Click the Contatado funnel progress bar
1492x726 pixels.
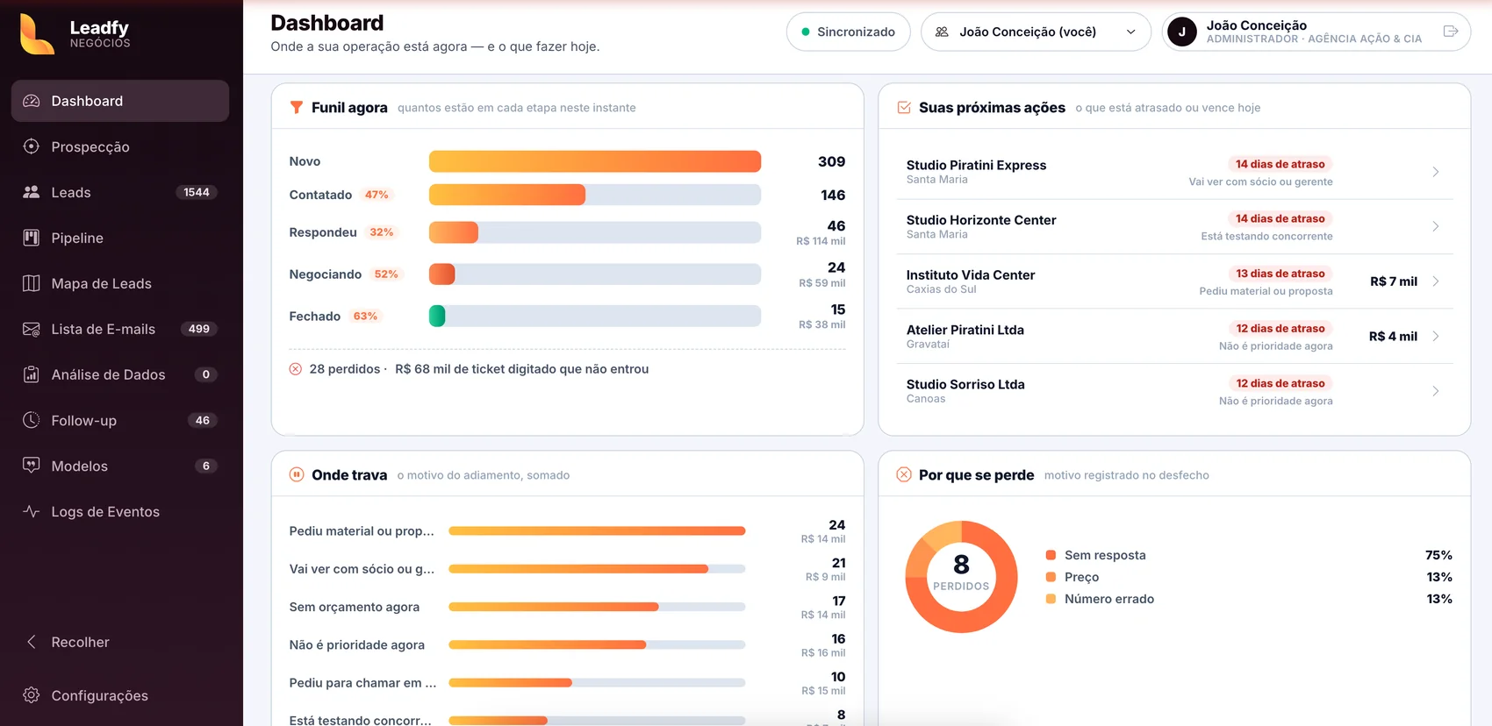[595, 195]
